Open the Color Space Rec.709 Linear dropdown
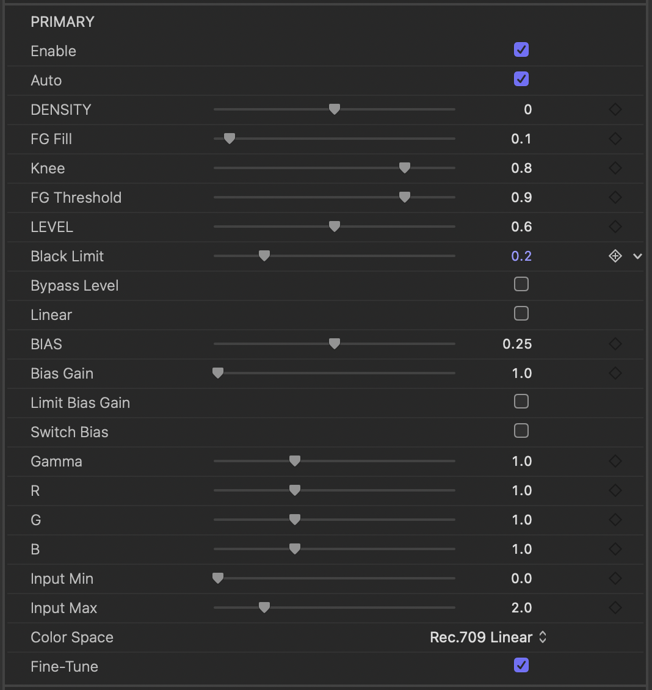The height and width of the screenshot is (690, 652). click(488, 637)
